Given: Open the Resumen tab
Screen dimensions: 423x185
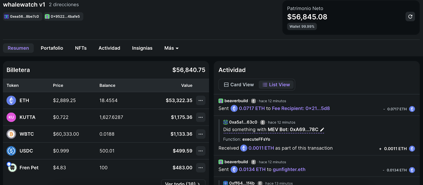Looking at the screenshot, I should pyautogui.click(x=18, y=48).
